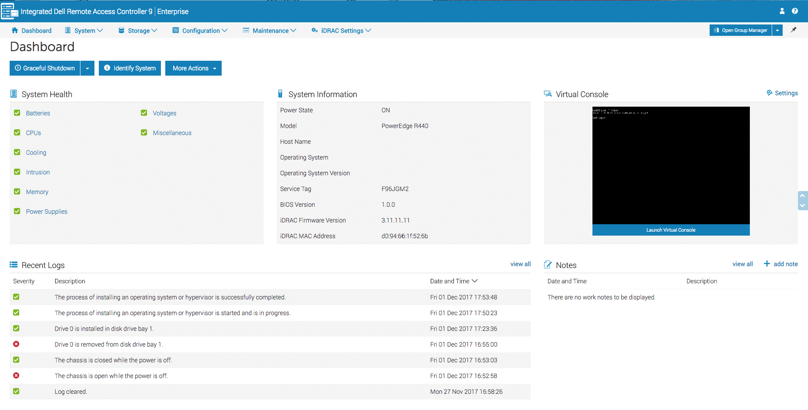Screen dimensions: 808x410
Task: Open the Graceful Shutdown dropdown arrow
Action: (x=87, y=68)
